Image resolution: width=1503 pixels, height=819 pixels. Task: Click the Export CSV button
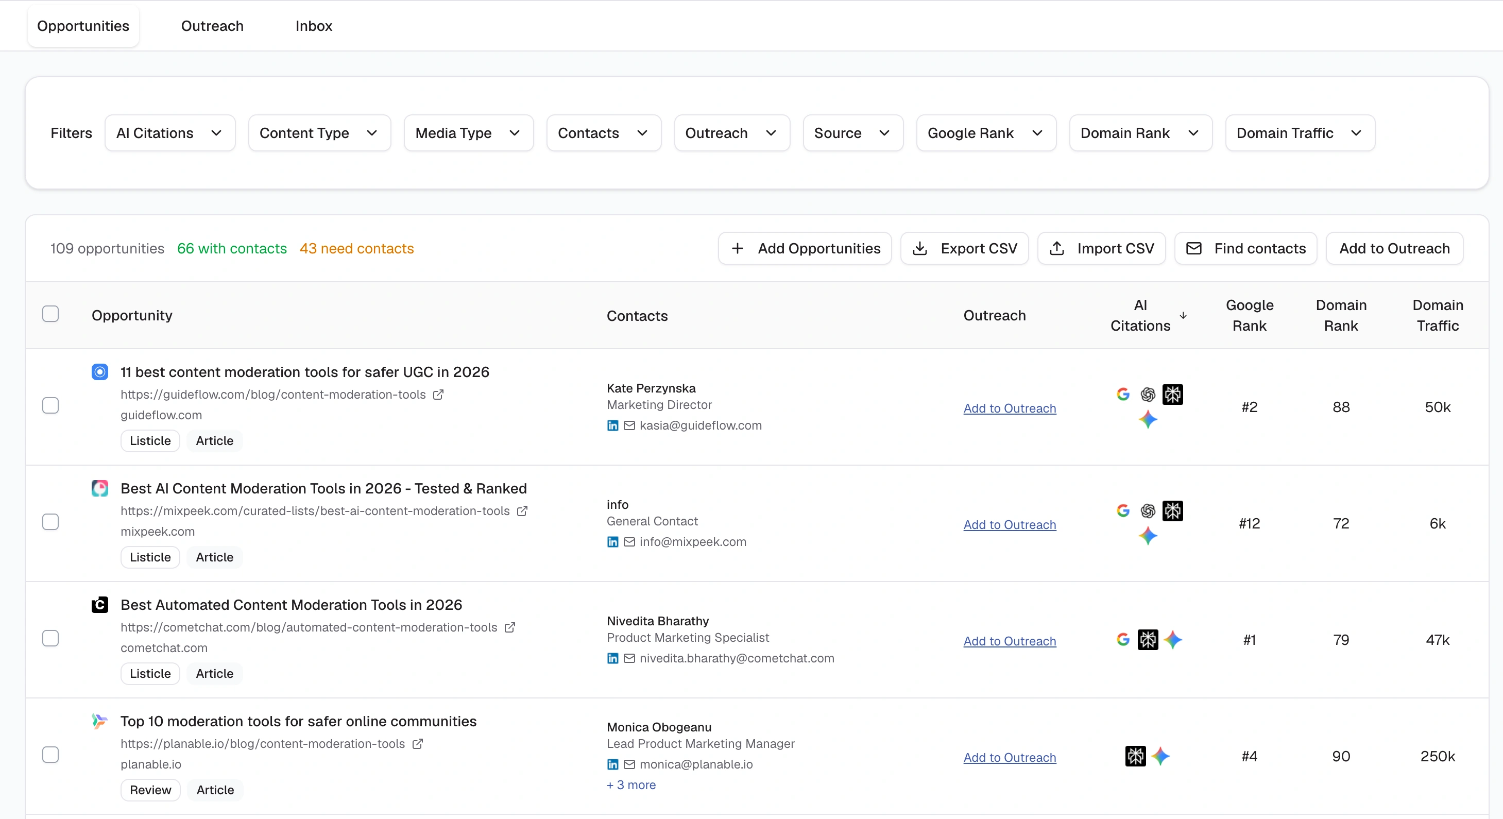pyautogui.click(x=964, y=248)
